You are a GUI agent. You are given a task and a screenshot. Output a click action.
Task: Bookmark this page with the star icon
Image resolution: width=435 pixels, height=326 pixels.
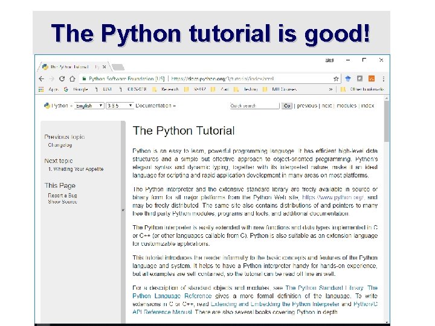click(x=336, y=78)
